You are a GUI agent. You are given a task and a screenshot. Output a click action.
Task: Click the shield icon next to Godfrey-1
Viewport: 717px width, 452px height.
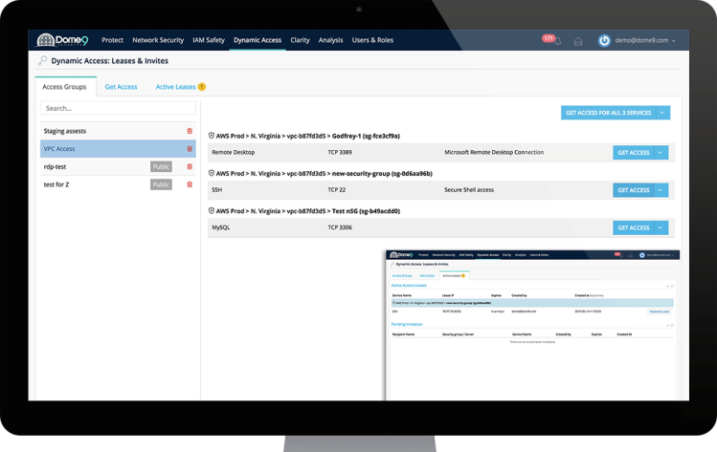pos(212,136)
